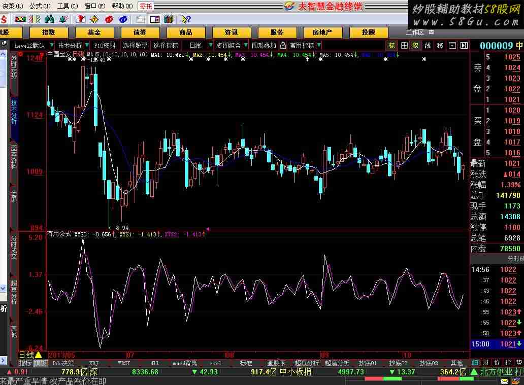524x385 pixels.
Task: Click the 移 move tool icon
Action: [440, 45]
